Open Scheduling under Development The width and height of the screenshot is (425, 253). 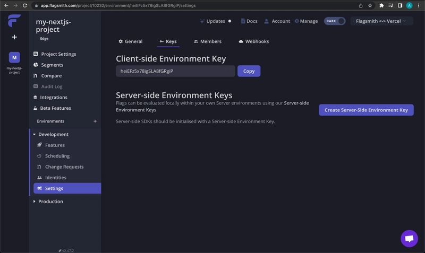[x=54, y=156]
